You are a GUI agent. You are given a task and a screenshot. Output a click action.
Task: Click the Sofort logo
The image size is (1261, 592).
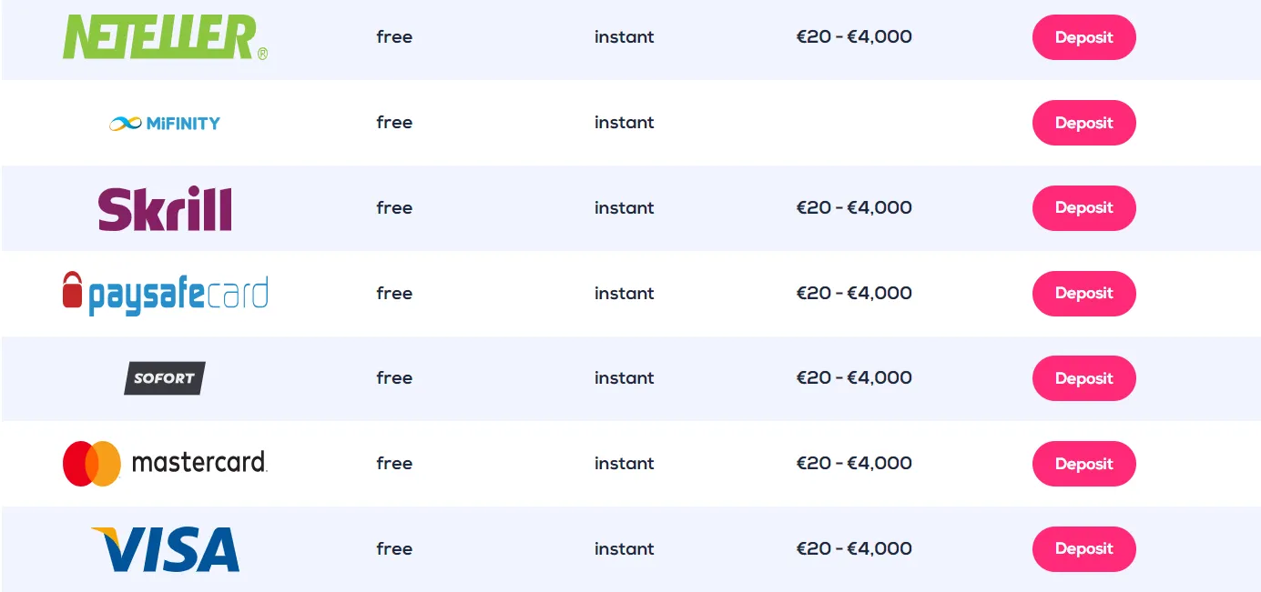[165, 378]
